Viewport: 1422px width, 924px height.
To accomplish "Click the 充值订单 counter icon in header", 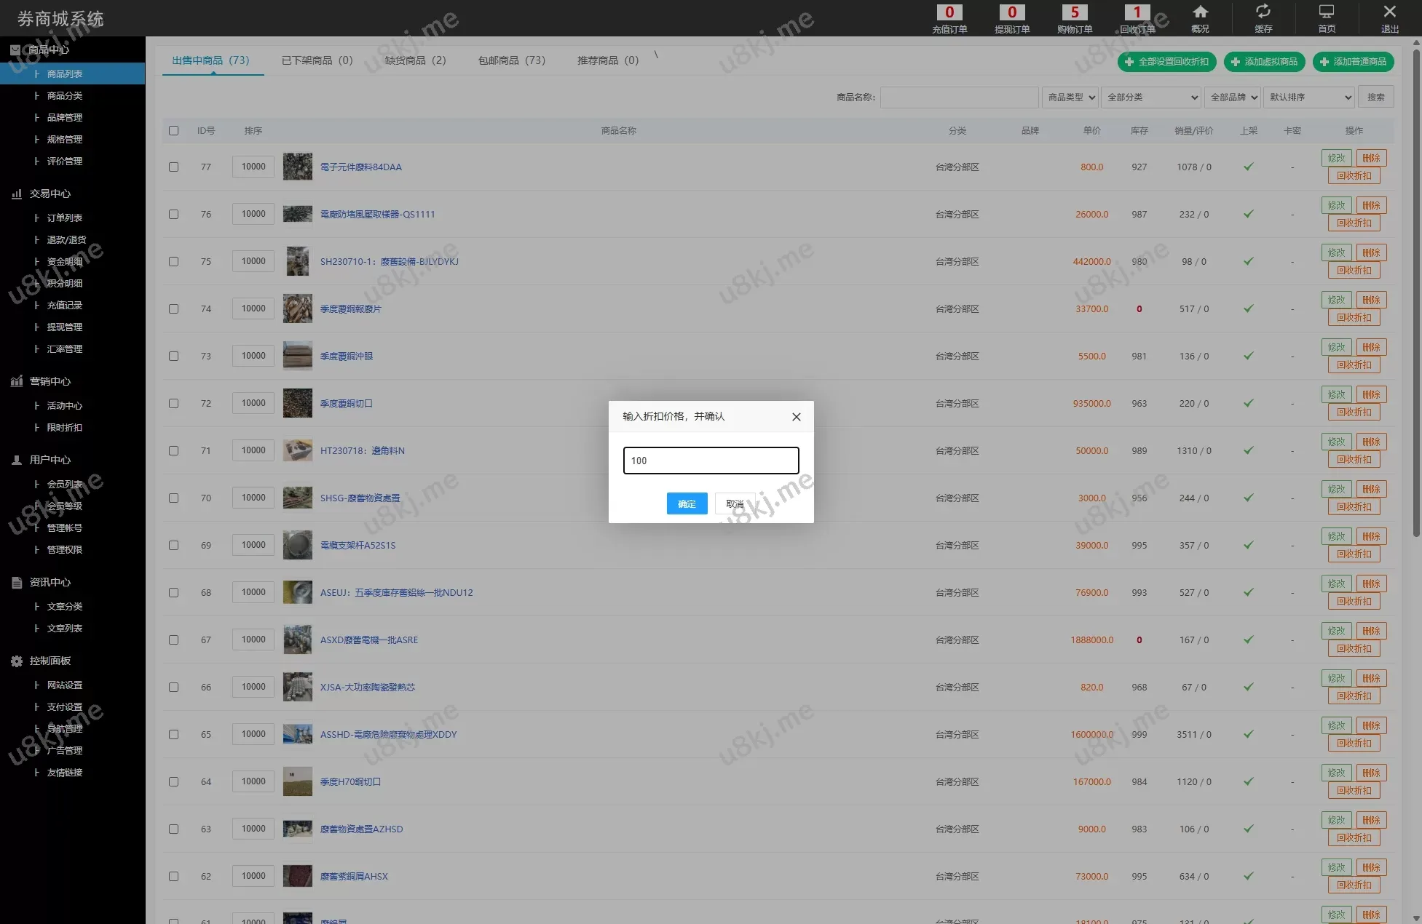I will (x=949, y=13).
